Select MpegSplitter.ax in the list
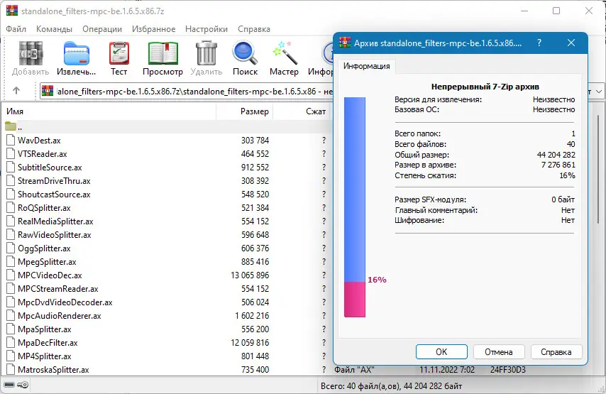Screen dimensions: 606x394 click(x=166, y=262)
